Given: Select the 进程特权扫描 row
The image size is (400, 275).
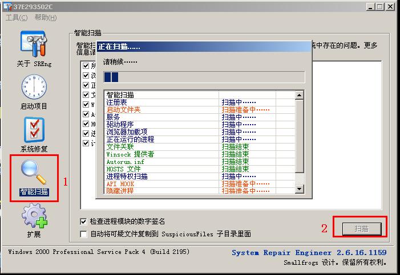Looking at the screenshot, I should (x=200, y=177).
